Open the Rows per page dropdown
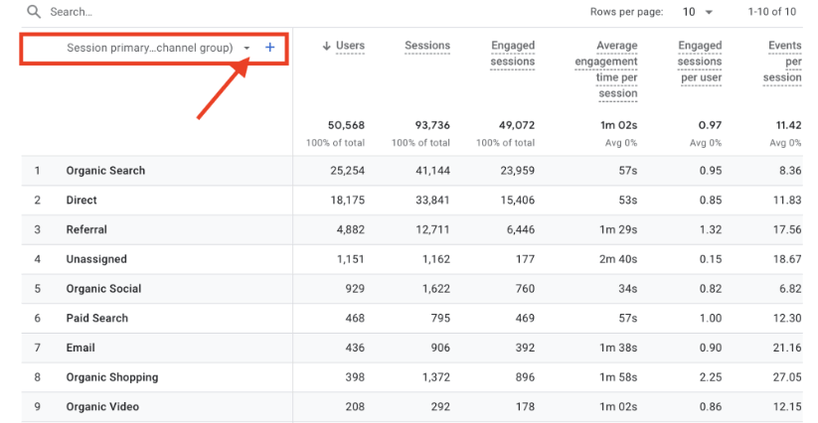Screen dimensions: 818x423 (696, 12)
